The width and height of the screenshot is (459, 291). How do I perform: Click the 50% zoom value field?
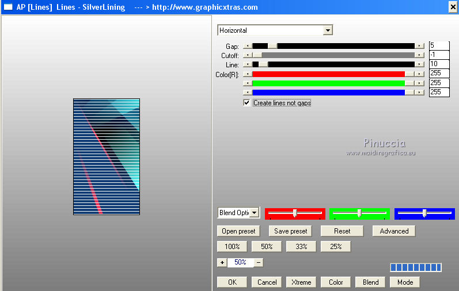[x=240, y=262]
